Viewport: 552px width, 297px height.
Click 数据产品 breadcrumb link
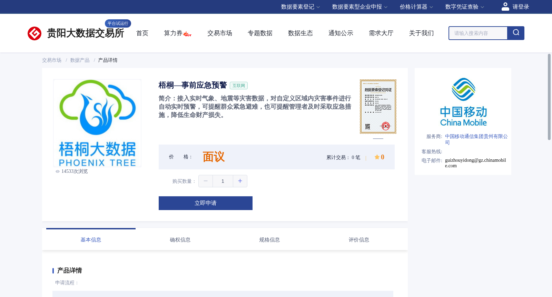pos(80,60)
